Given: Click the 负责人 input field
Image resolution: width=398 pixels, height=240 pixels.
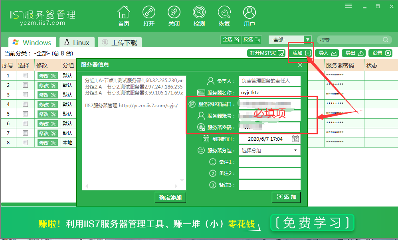Looking at the screenshot, I should click(x=269, y=81).
